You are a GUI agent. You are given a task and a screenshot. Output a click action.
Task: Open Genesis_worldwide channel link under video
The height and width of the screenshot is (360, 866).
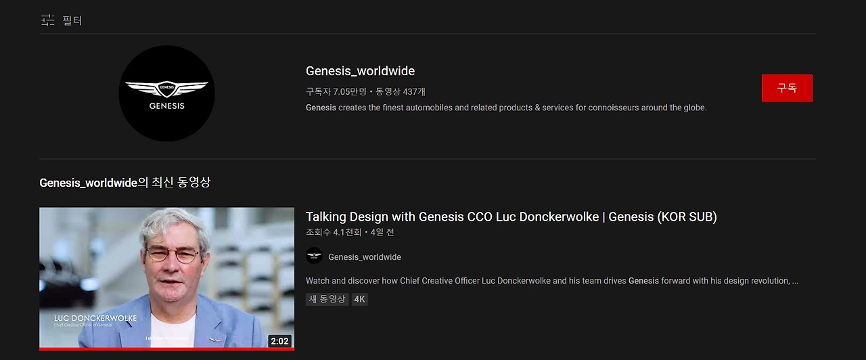tap(365, 257)
